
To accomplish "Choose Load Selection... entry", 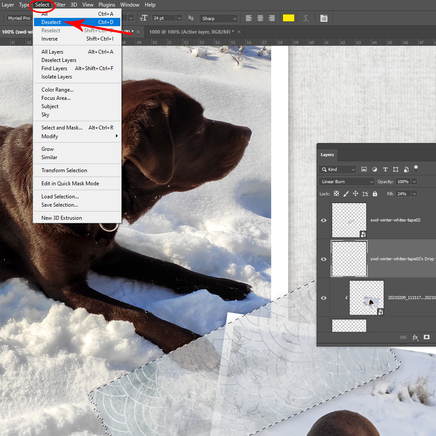I will pyautogui.click(x=77, y=197).
